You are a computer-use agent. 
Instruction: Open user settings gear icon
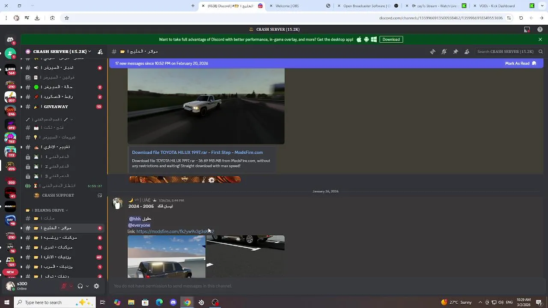point(96,286)
